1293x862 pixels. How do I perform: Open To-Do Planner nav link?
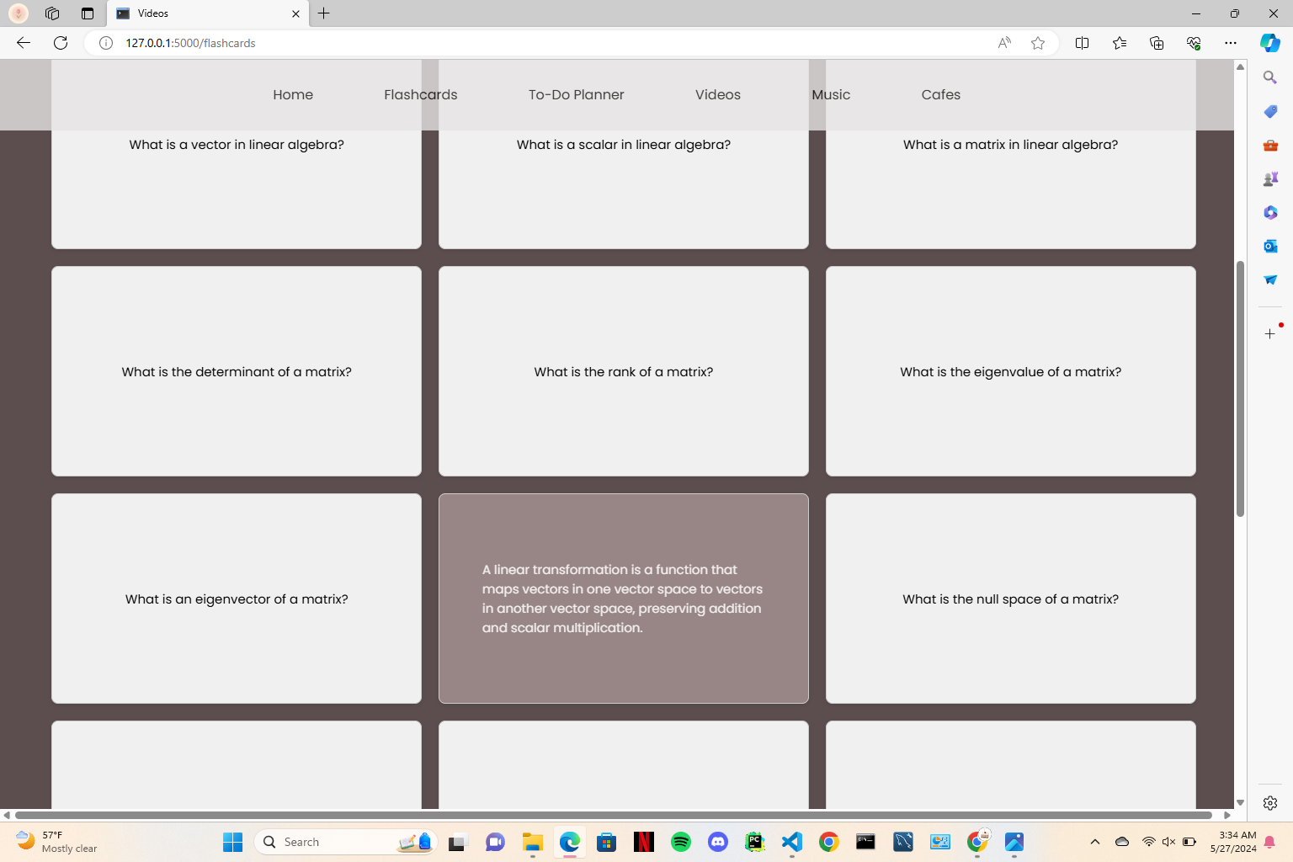coord(577,95)
